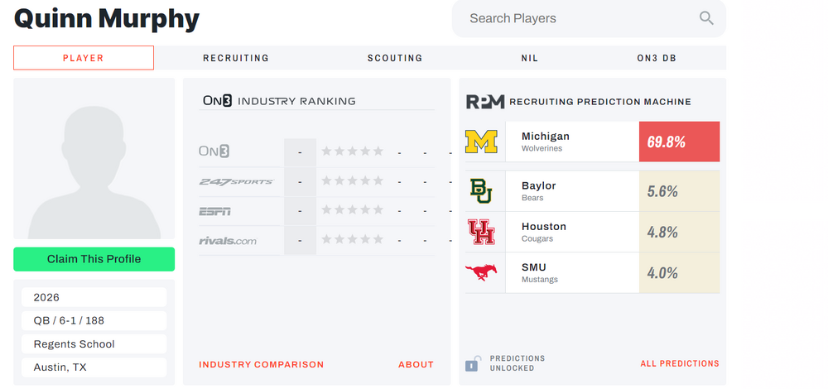Click the On3 logo in rankings row
This screenshot has width=828, height=389.
click(214, 151)
